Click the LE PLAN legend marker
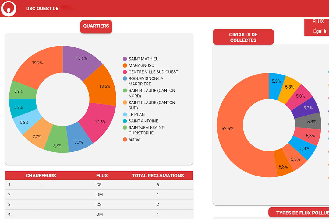This screenshot has width=329, height=219. click(x=125, y=115)
